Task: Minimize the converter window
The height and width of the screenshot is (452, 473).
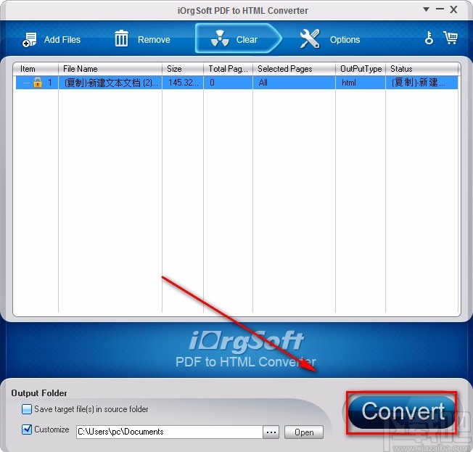Action: (x=440, y=9)
